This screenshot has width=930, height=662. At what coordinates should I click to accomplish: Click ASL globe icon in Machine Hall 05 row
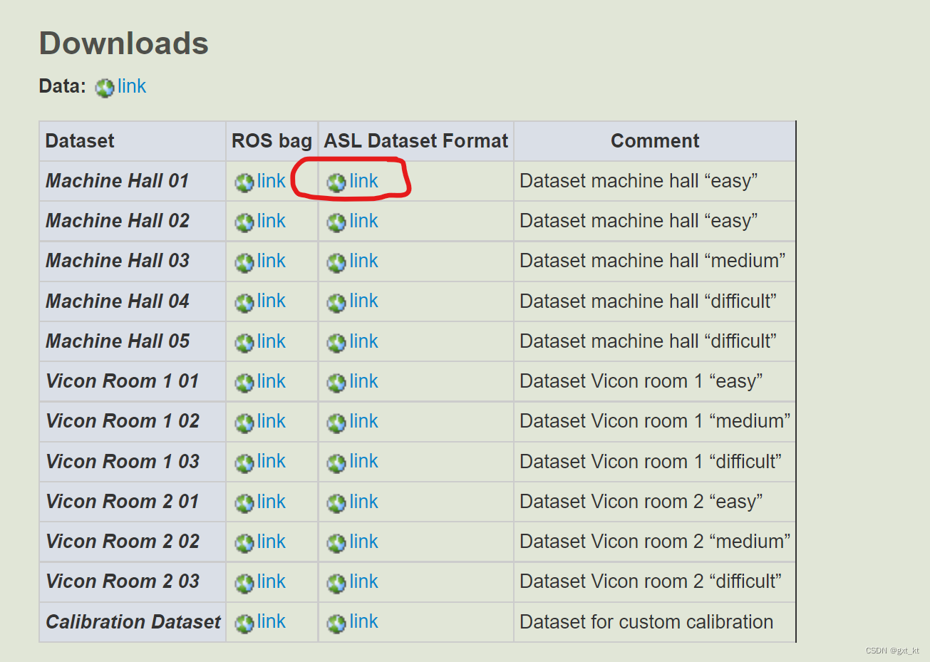[x=336, y=343]
